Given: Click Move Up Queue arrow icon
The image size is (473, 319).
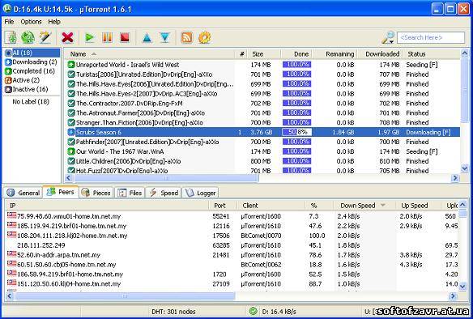Looking at the screenshot, I should click(147, 38).
